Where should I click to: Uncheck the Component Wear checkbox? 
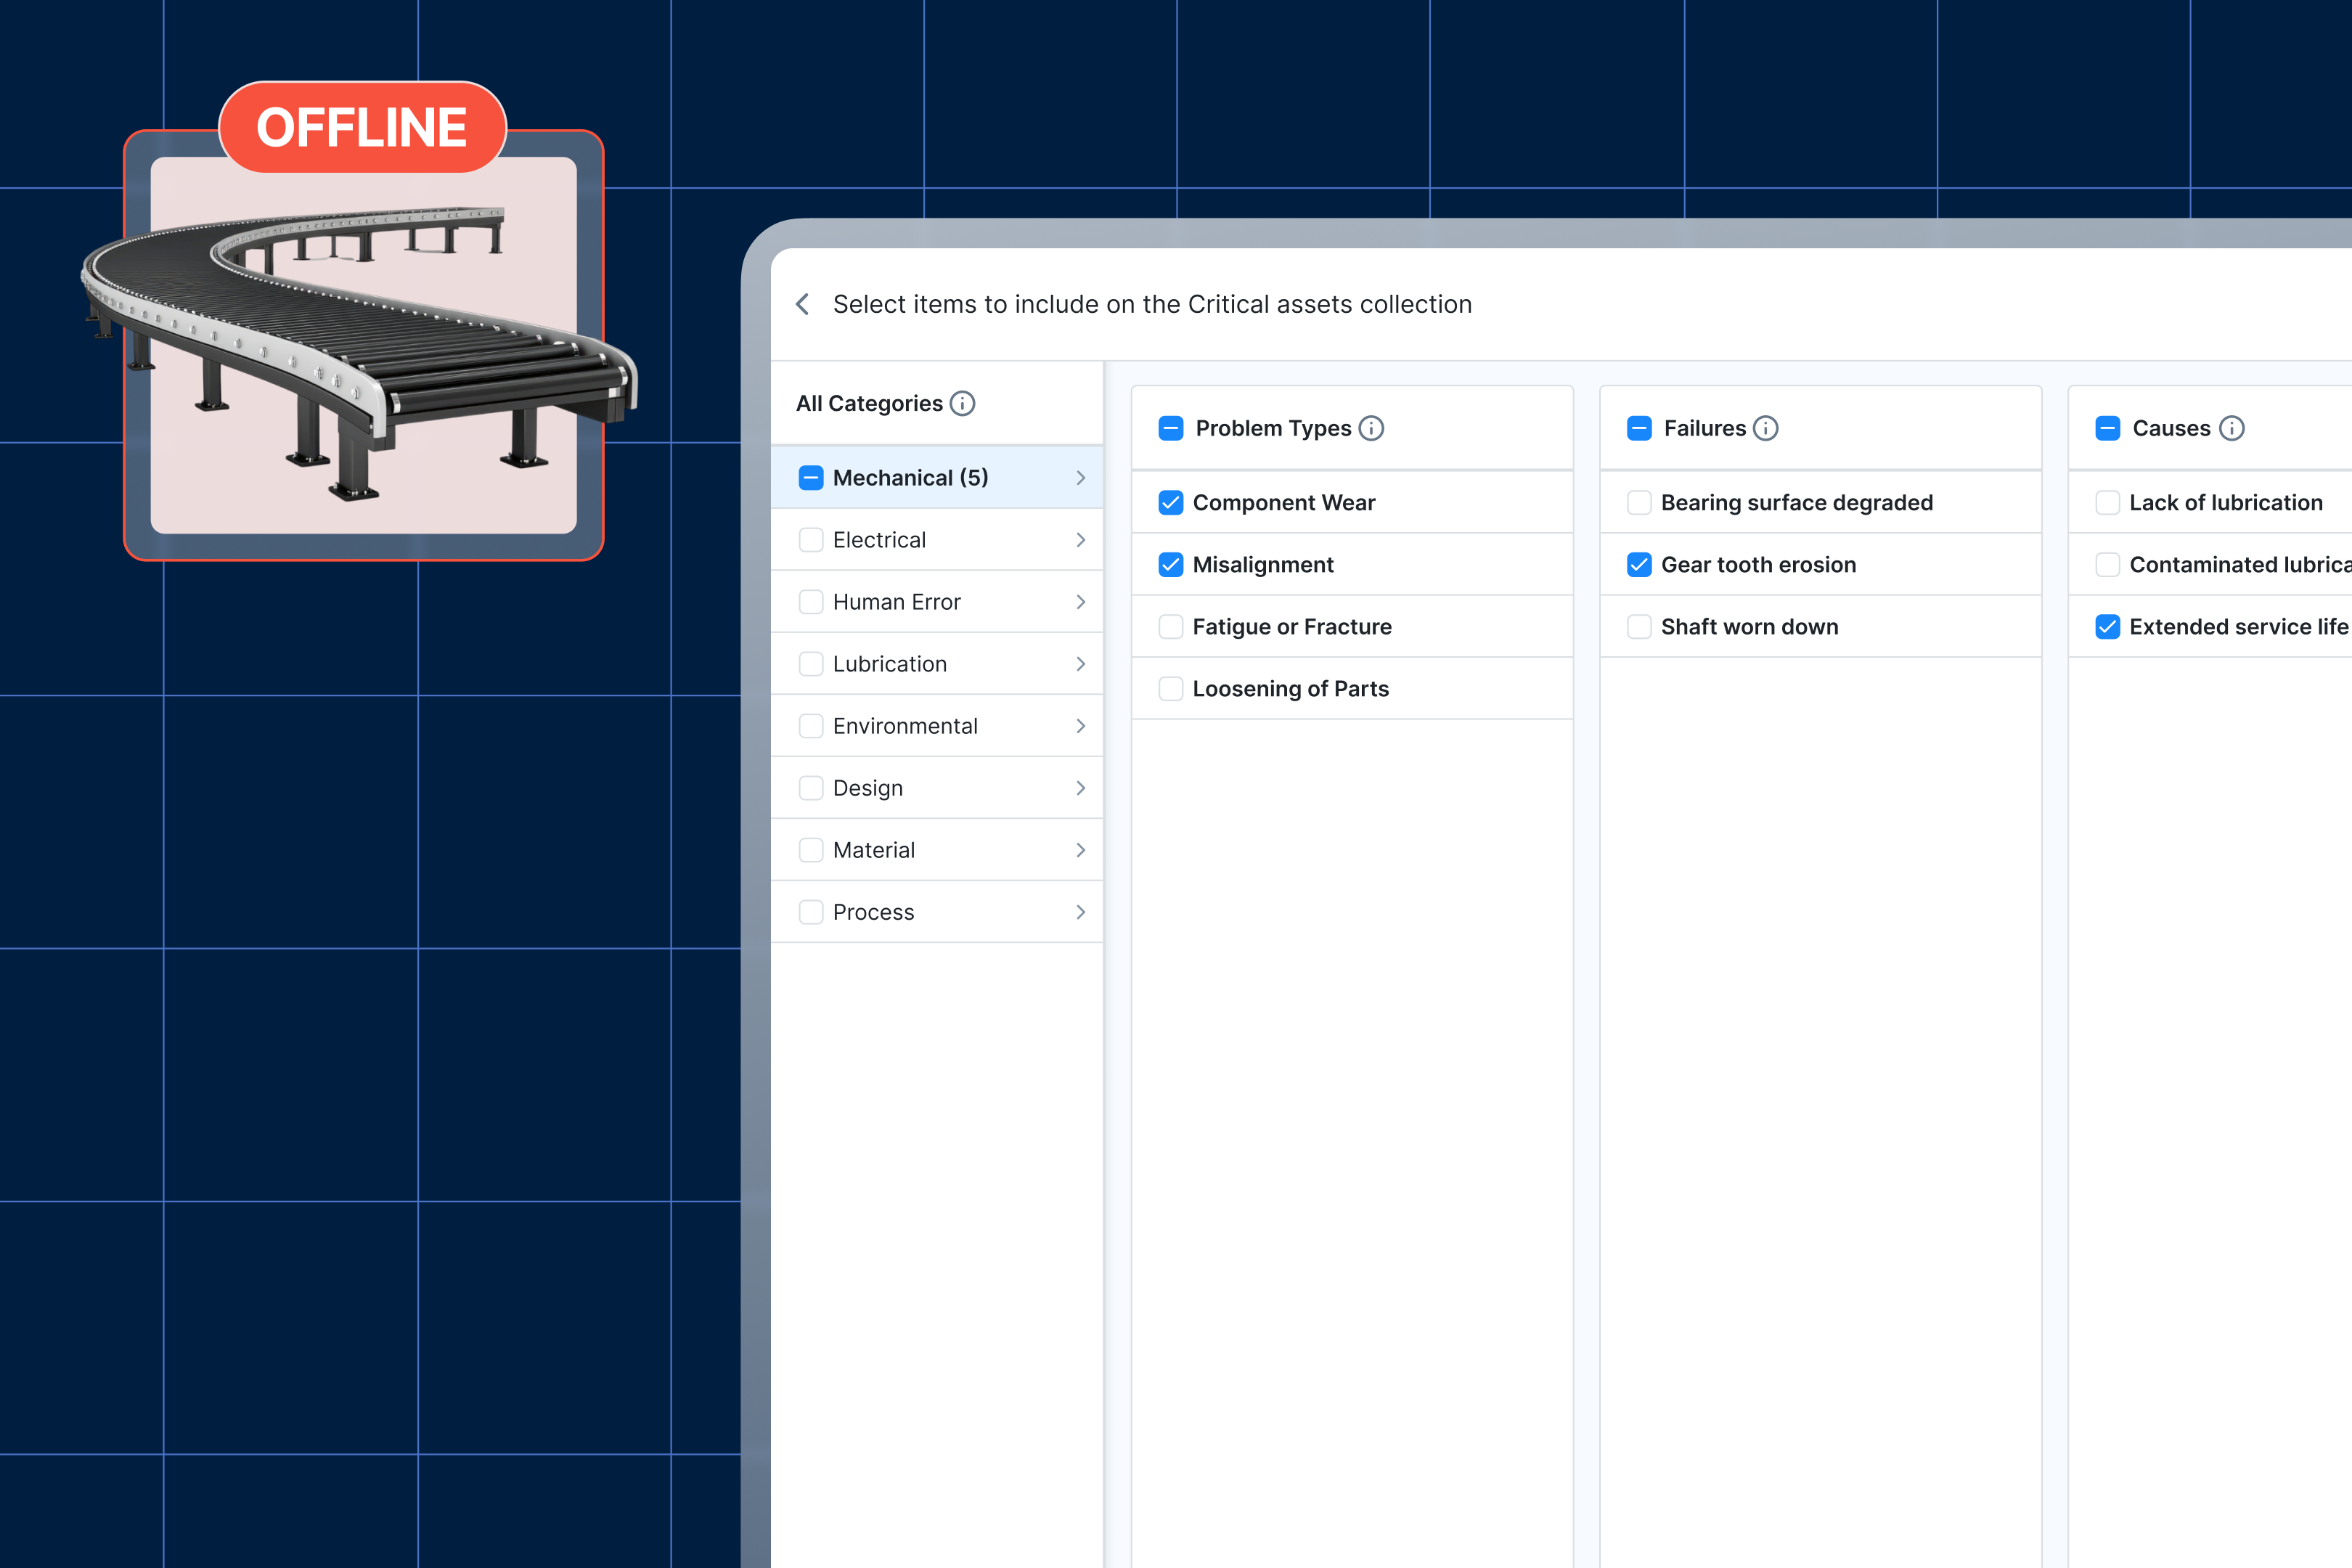click(x=1170, y=502)
